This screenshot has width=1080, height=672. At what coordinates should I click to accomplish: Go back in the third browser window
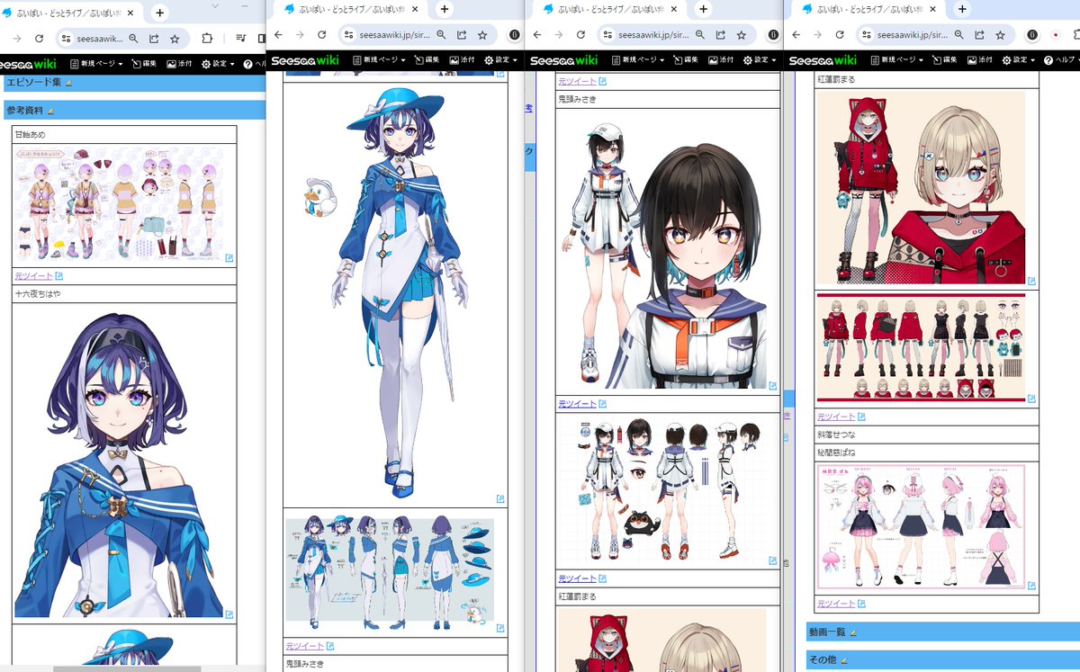[x=537, y=35]
